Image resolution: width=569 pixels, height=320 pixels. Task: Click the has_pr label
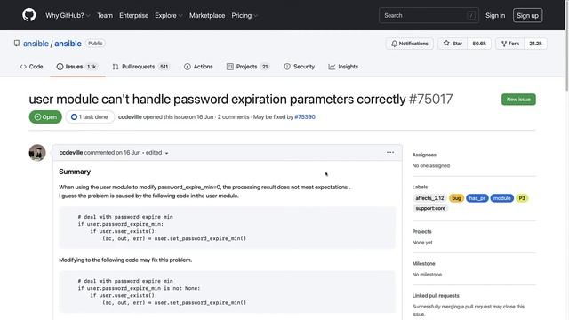point(477,198)
